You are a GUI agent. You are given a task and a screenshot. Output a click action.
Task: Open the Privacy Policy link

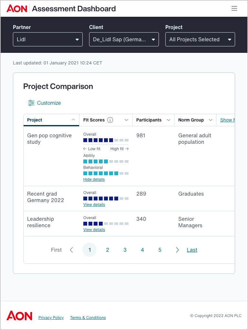tap(51, 318)
